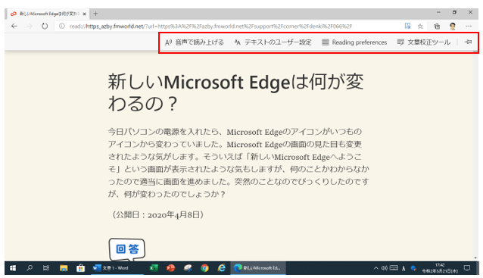Open the Action Center notifications
Viewport: 483px width, 278px height.
point(467,268)
